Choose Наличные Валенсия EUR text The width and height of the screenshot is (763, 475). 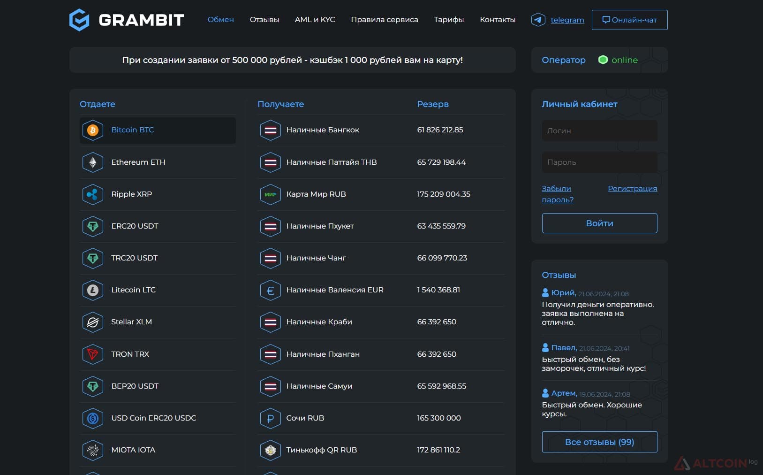pyautogui.click(x=335, y=290)
